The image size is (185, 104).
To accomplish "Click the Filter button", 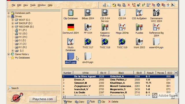I will point(68,102).
